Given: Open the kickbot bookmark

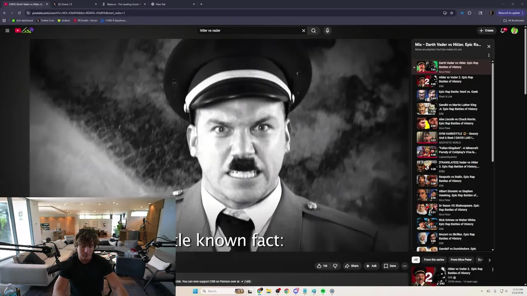Looking at the screenshot, I should pyautogui.click(x=64, y=21).
